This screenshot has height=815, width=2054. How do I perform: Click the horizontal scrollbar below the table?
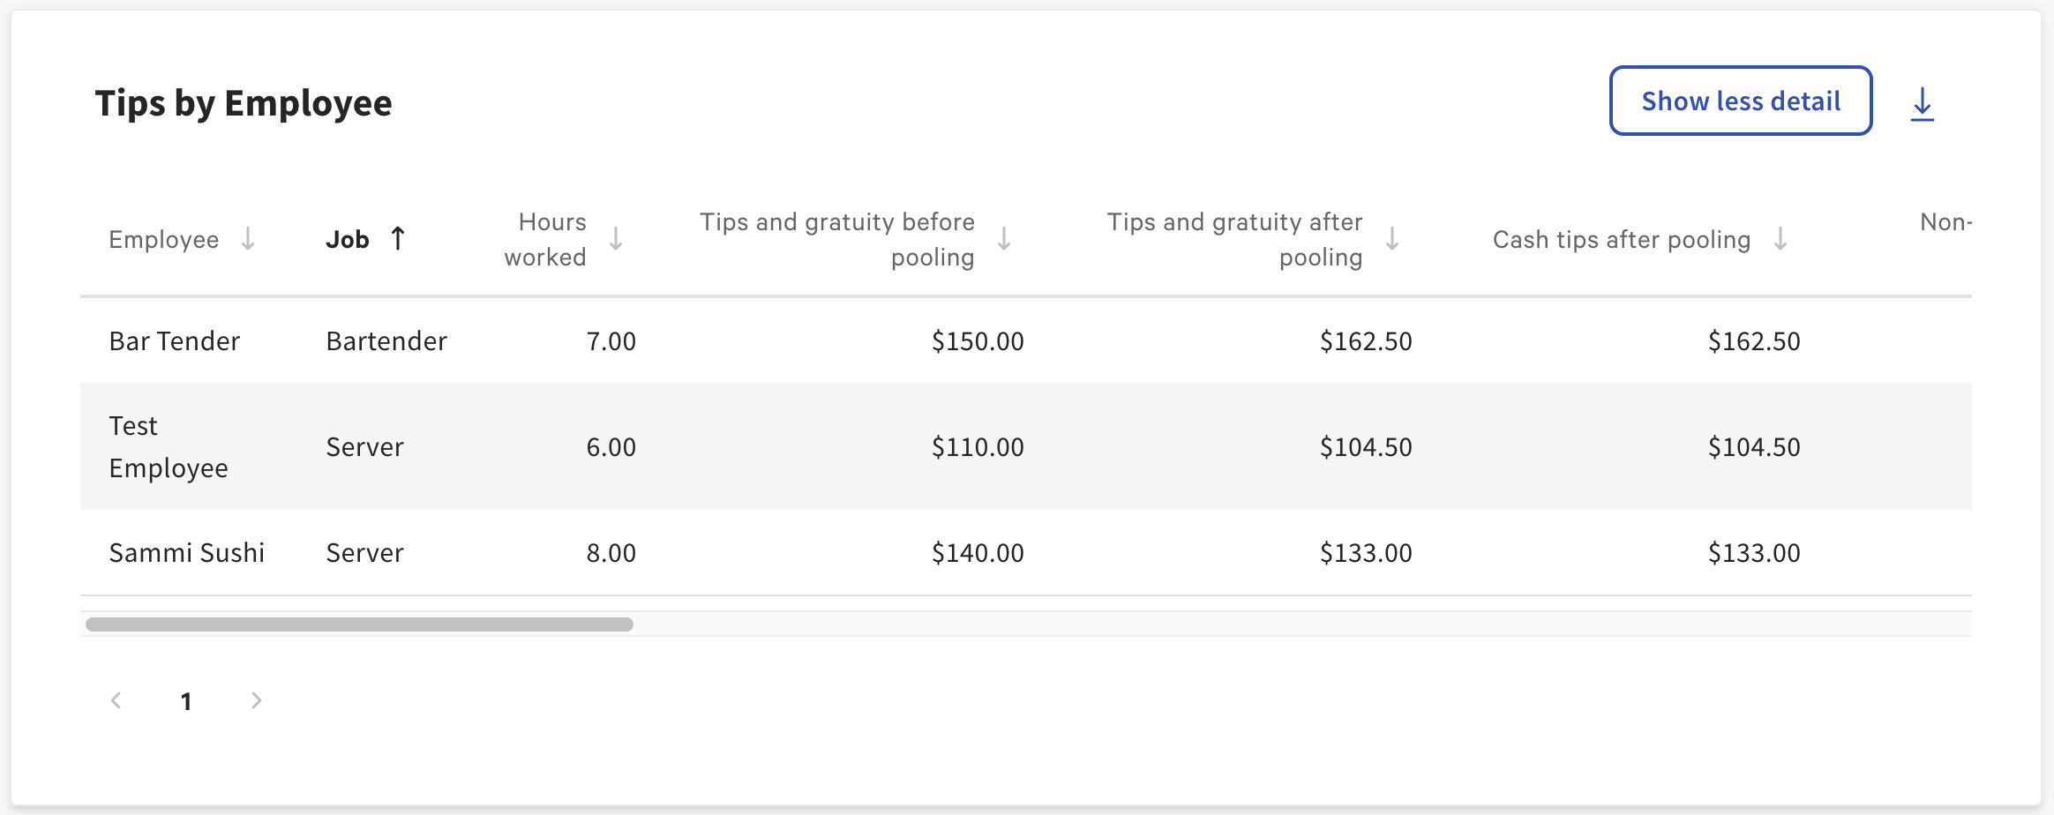click(360, 624)
